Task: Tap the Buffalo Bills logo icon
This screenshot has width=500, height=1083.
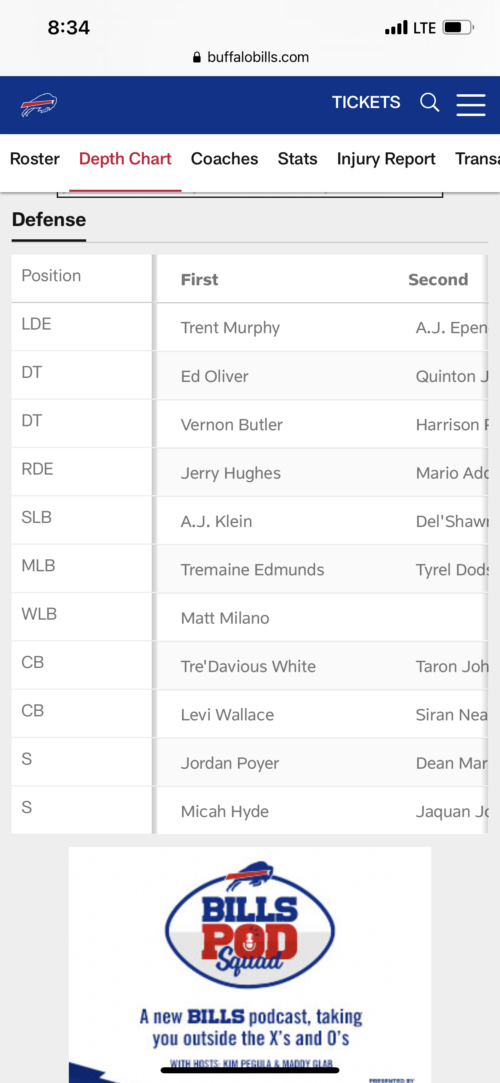Action: click(39, 105)
